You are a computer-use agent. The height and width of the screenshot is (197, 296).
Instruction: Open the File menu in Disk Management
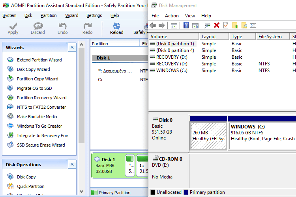(155, 16)
